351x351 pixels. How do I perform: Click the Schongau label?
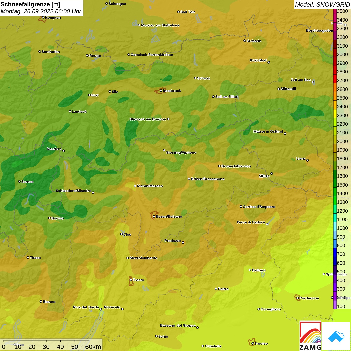pyautogui.click(x=117, y=4)
